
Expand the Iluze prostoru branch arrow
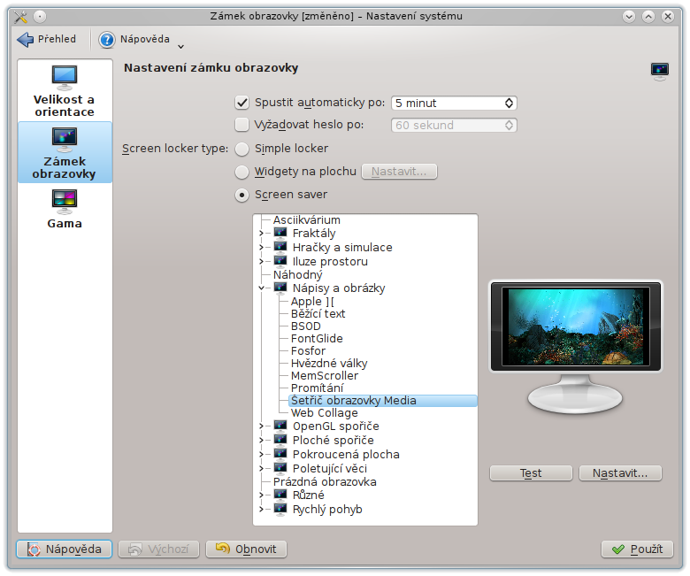pyautogui.click(x=261, y=261)
